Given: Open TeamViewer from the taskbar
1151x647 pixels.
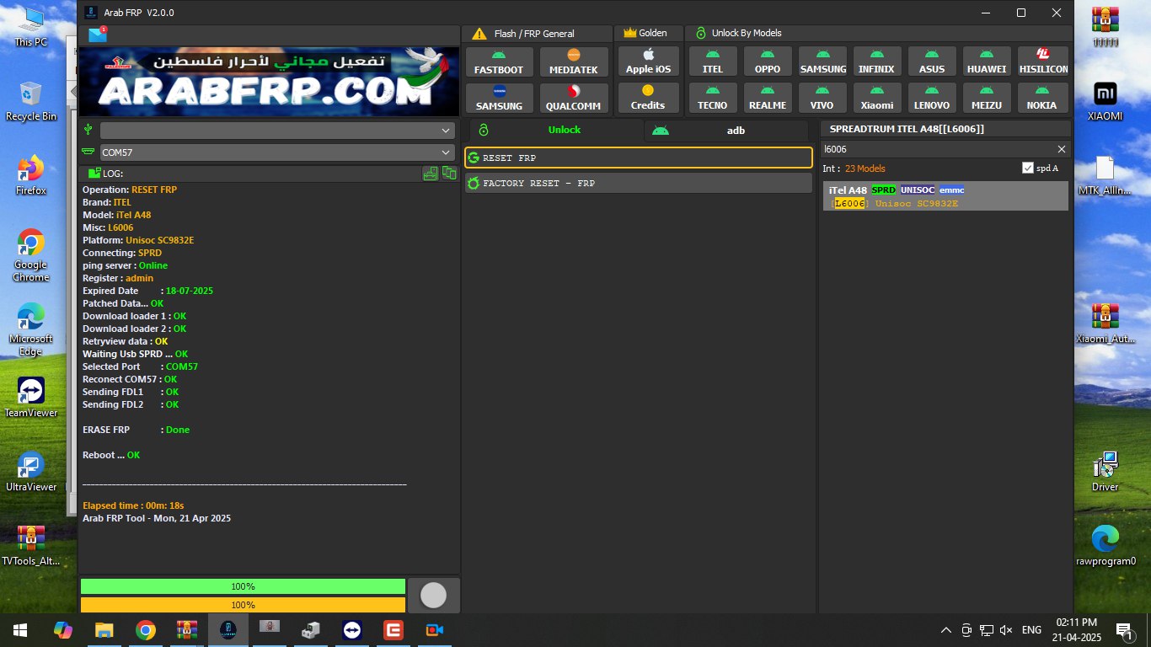Looking at the screenshot, I should (x=351, y=629).
